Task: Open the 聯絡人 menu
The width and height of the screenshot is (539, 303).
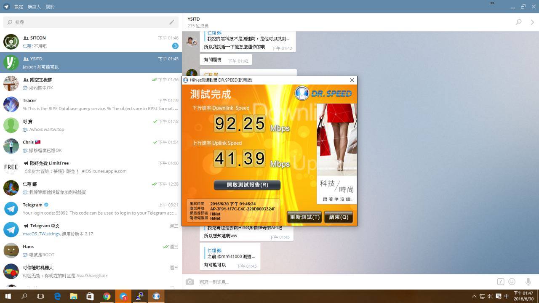Action: [35, 7]
